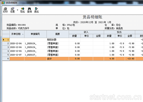Click the 收入 数量 column header
Viewport: 143px width, 102px height.
point(75,36)
